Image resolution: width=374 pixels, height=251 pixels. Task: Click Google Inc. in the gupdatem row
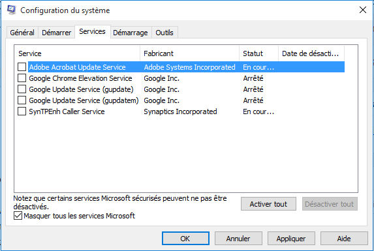click(x=161, y=100)
